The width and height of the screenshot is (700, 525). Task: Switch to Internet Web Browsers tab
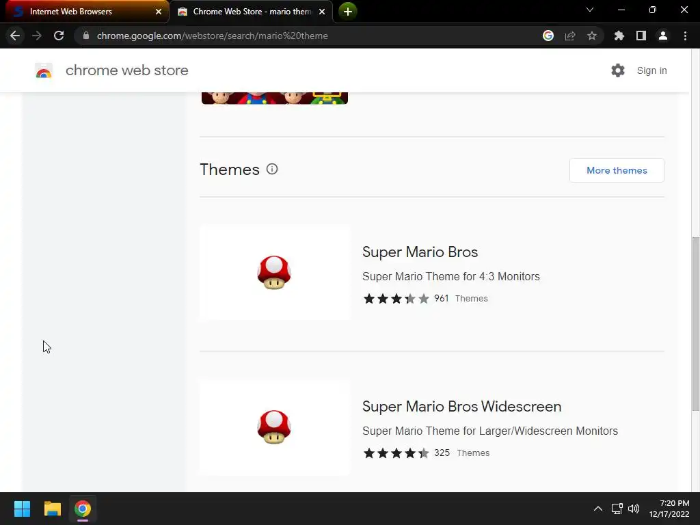85,12
